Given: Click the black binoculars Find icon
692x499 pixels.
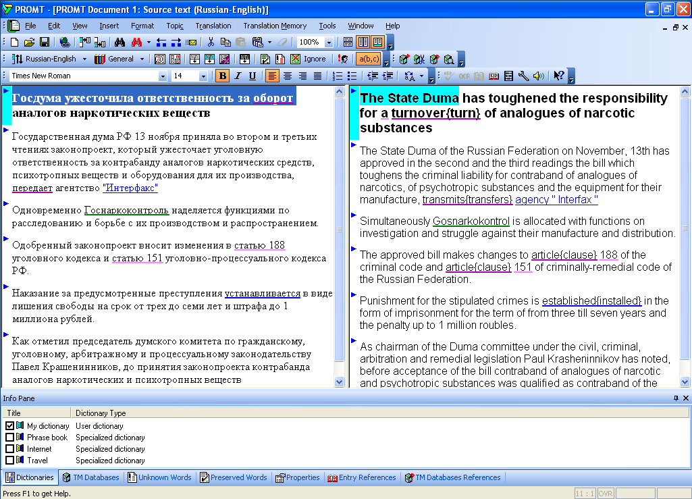Looking at the screenshot, I should (x=119, y=43).
